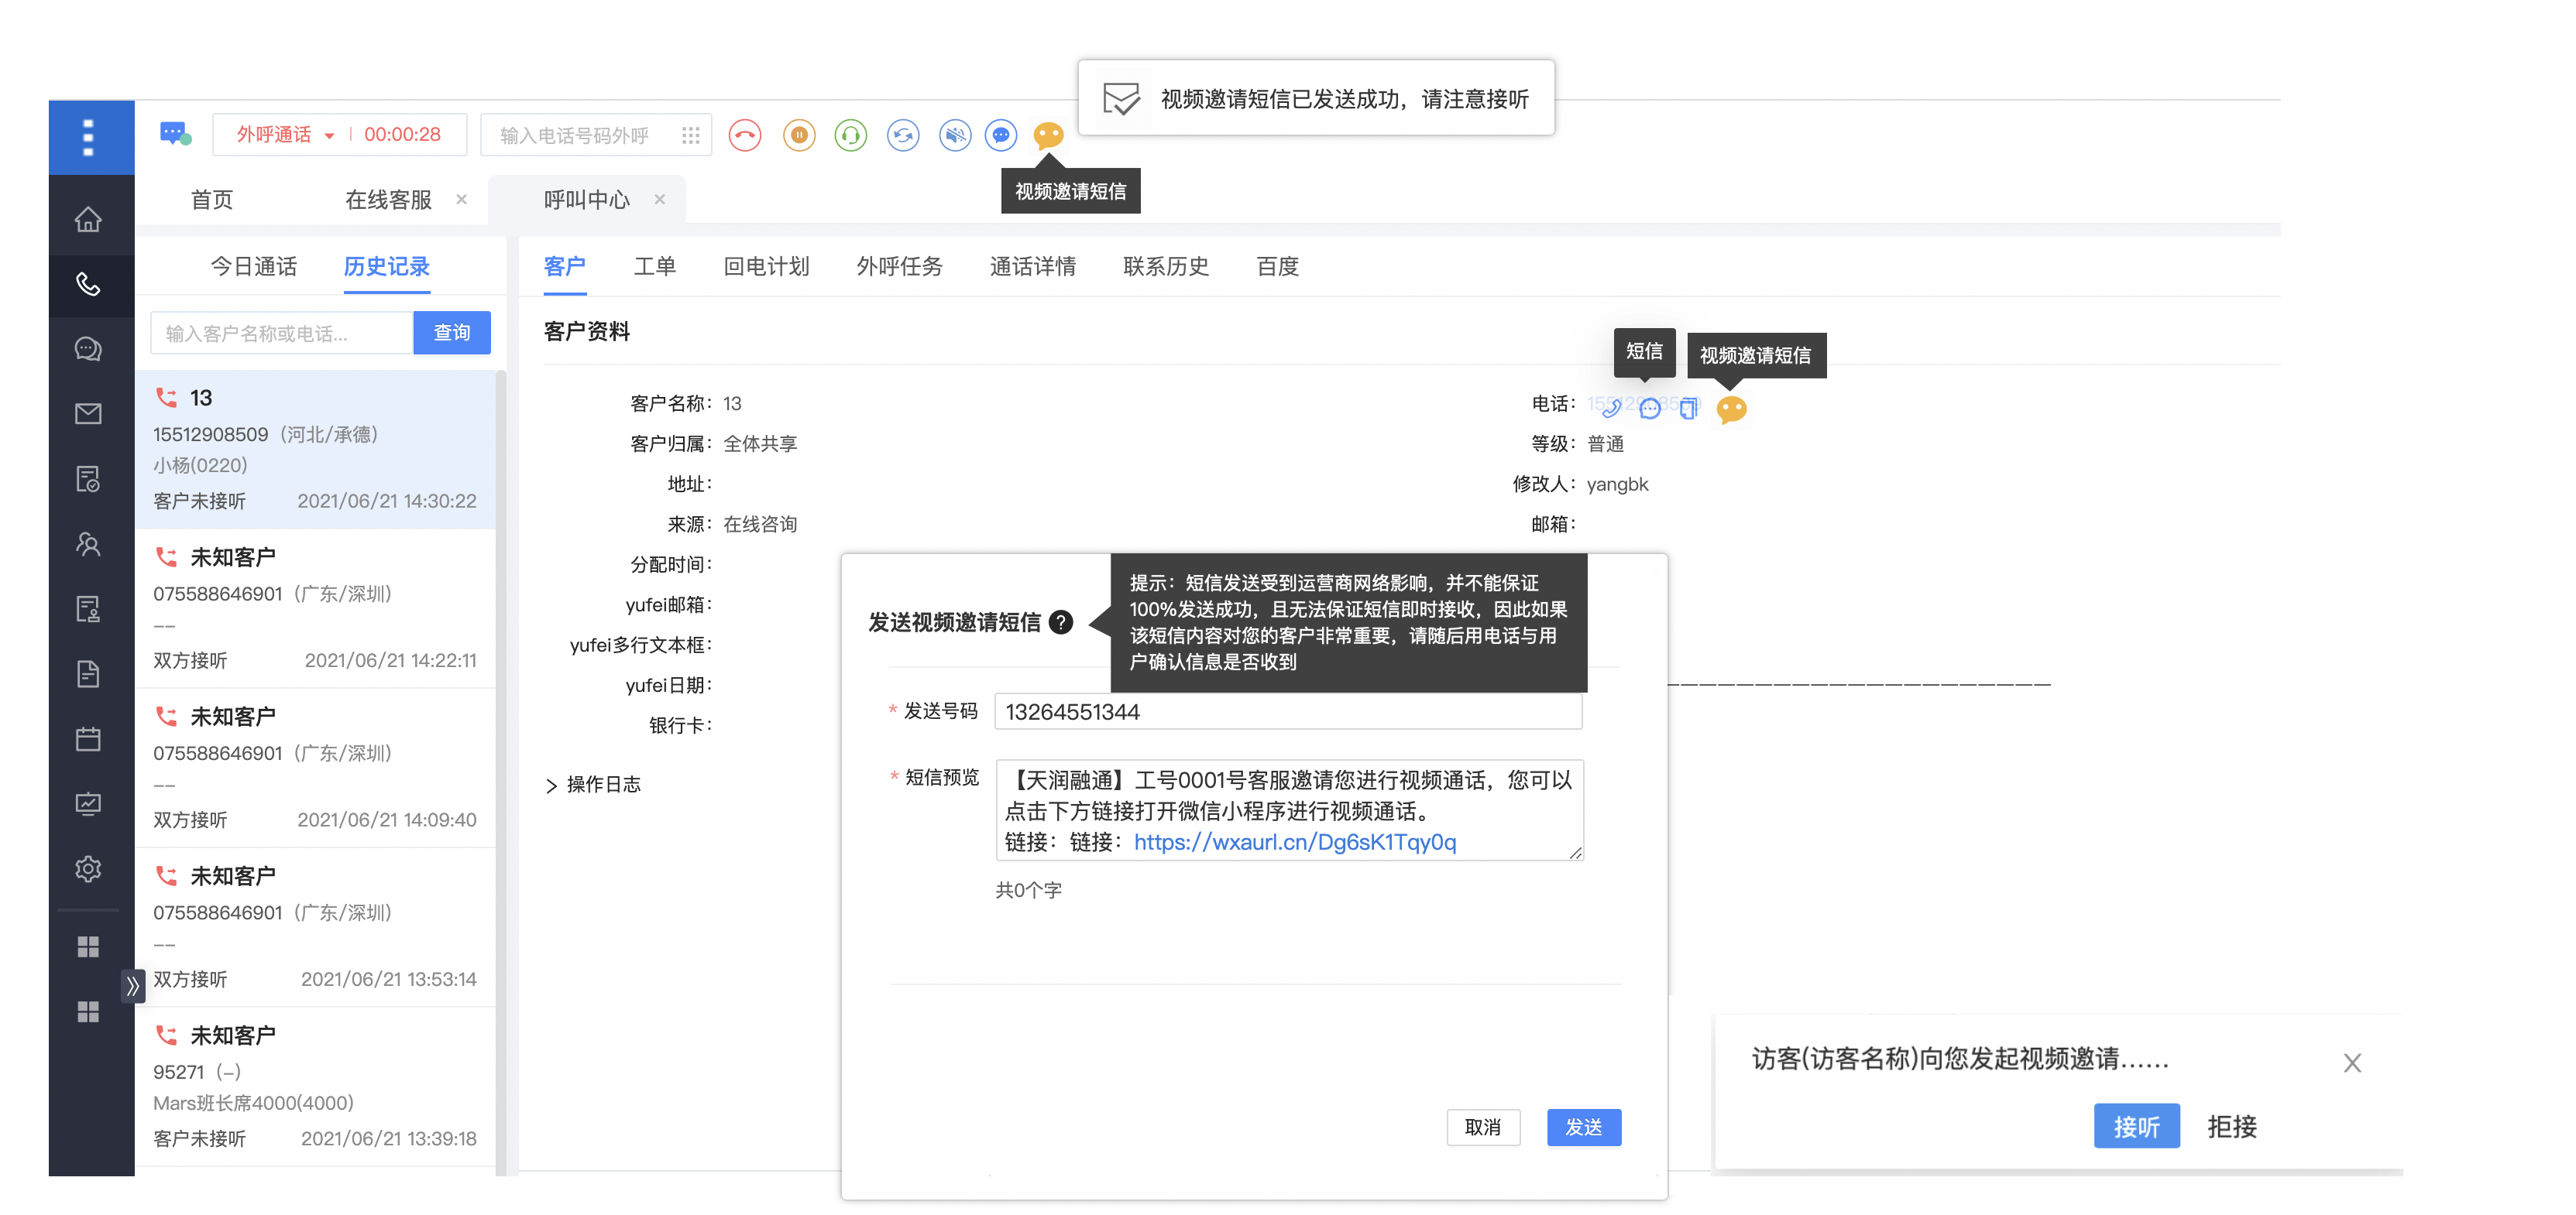
Task: Accept video invite with 接听 button
Action: pos(2136,1126)
